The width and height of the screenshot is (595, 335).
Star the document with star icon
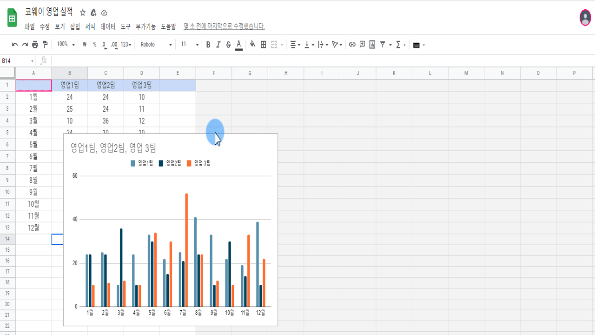83,13
